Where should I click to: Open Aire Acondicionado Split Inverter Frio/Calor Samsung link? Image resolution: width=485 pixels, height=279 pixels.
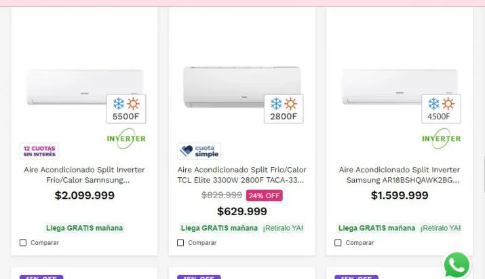click(x=84, y=175)
